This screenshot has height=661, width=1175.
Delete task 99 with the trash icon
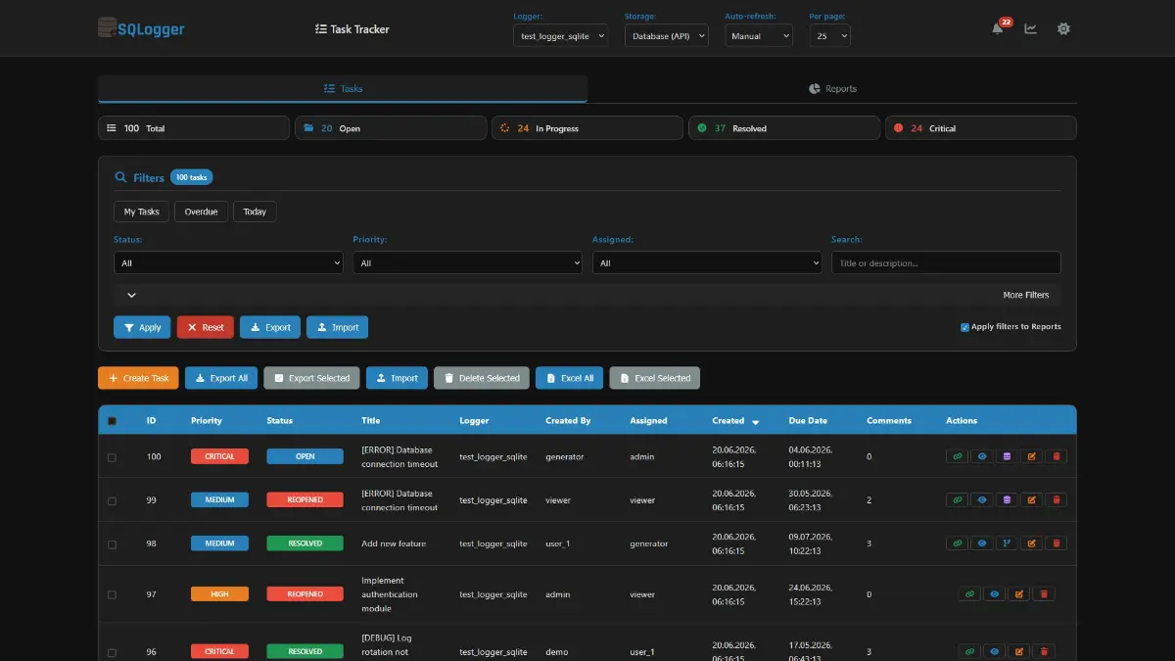[x=1056, y=499]
